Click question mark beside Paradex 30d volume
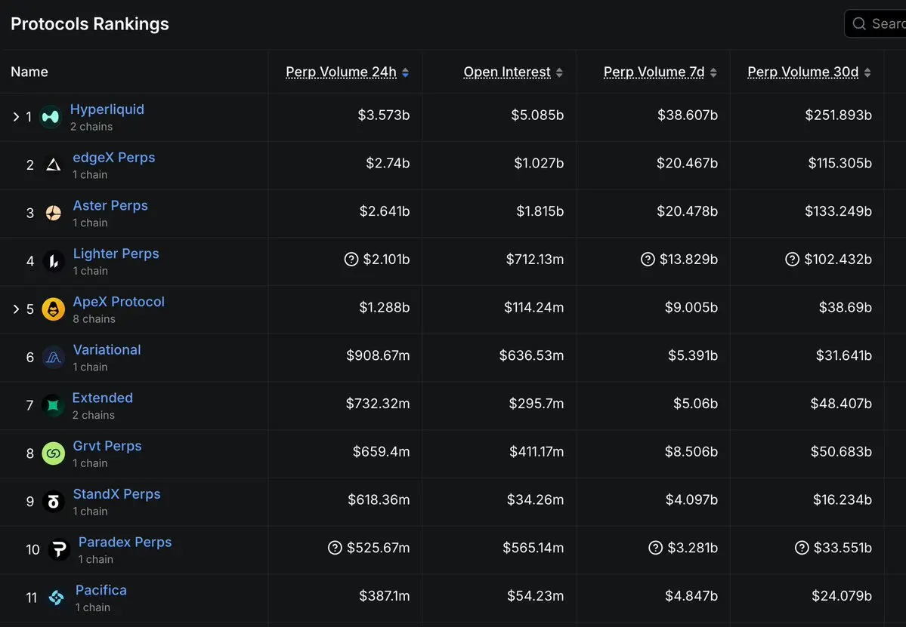 802,548
